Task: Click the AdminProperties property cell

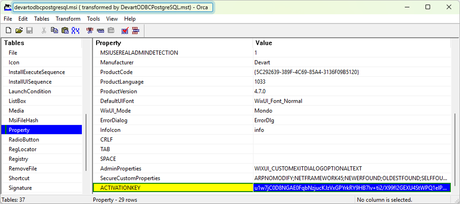Action: click(173, 169)
